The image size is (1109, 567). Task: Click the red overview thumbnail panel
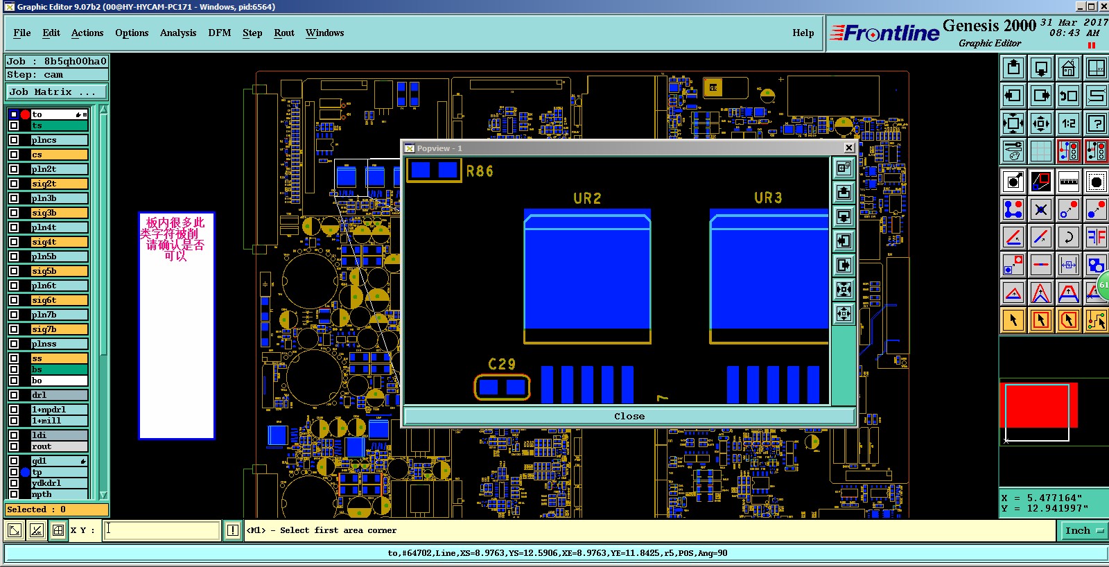coord(1038,405)
